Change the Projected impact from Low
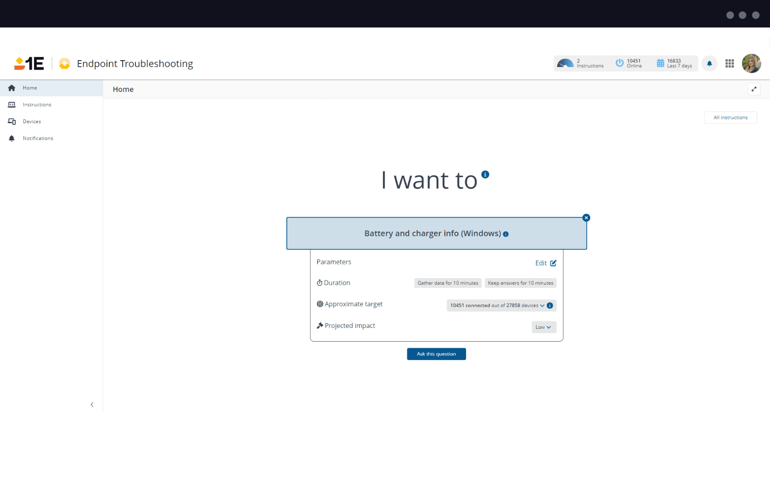 click(x=543, y=327)
